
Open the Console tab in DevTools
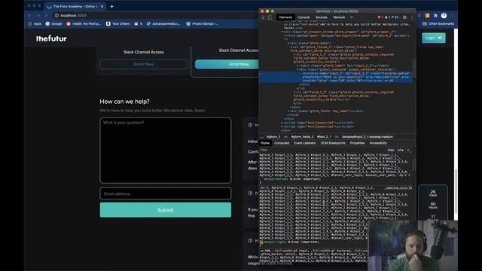point(304,17)
